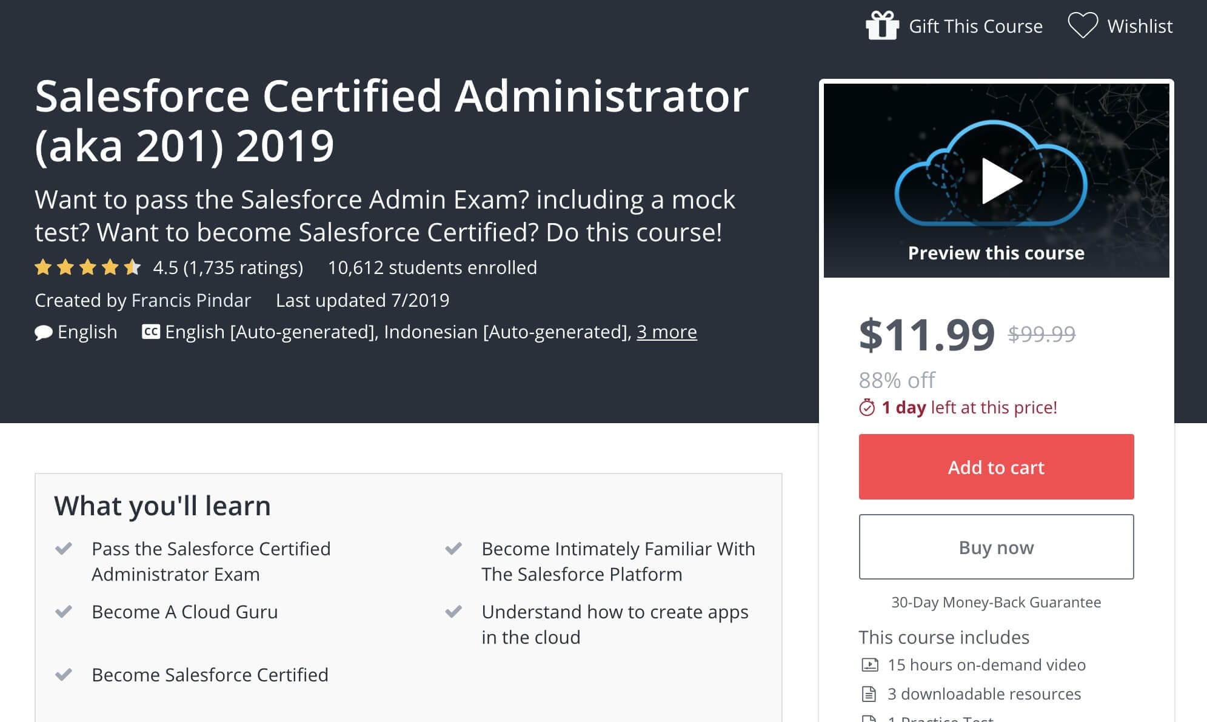Click the $11.99 price
Screen dimensions: 1207x722
coord(926,334)
